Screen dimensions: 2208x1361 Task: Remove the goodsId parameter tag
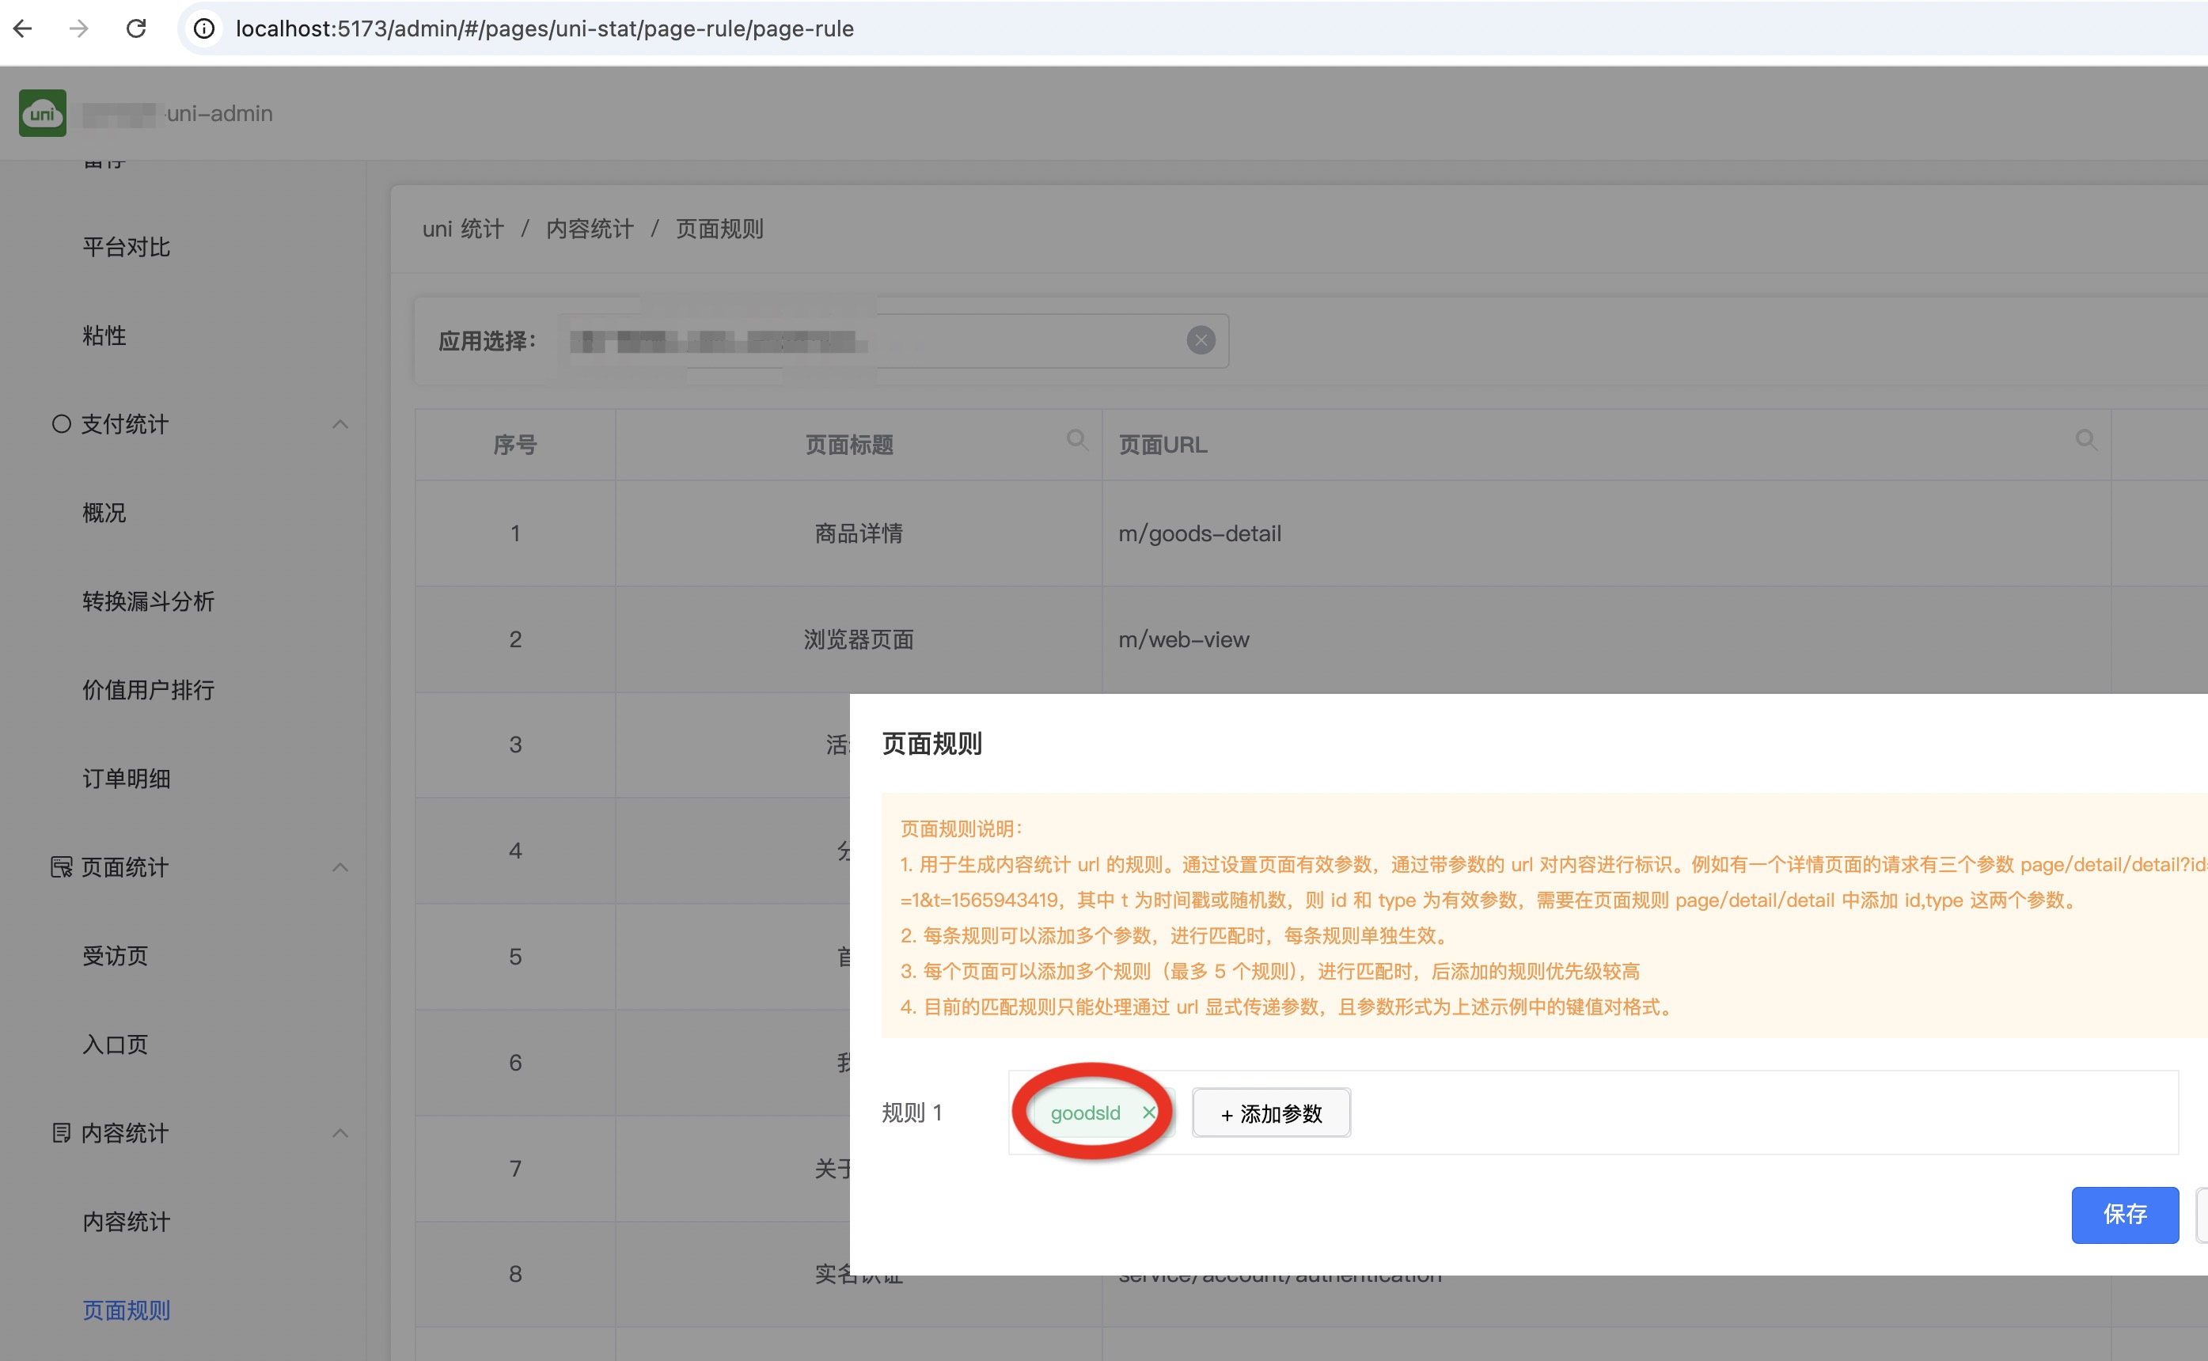(1148, 1113)
